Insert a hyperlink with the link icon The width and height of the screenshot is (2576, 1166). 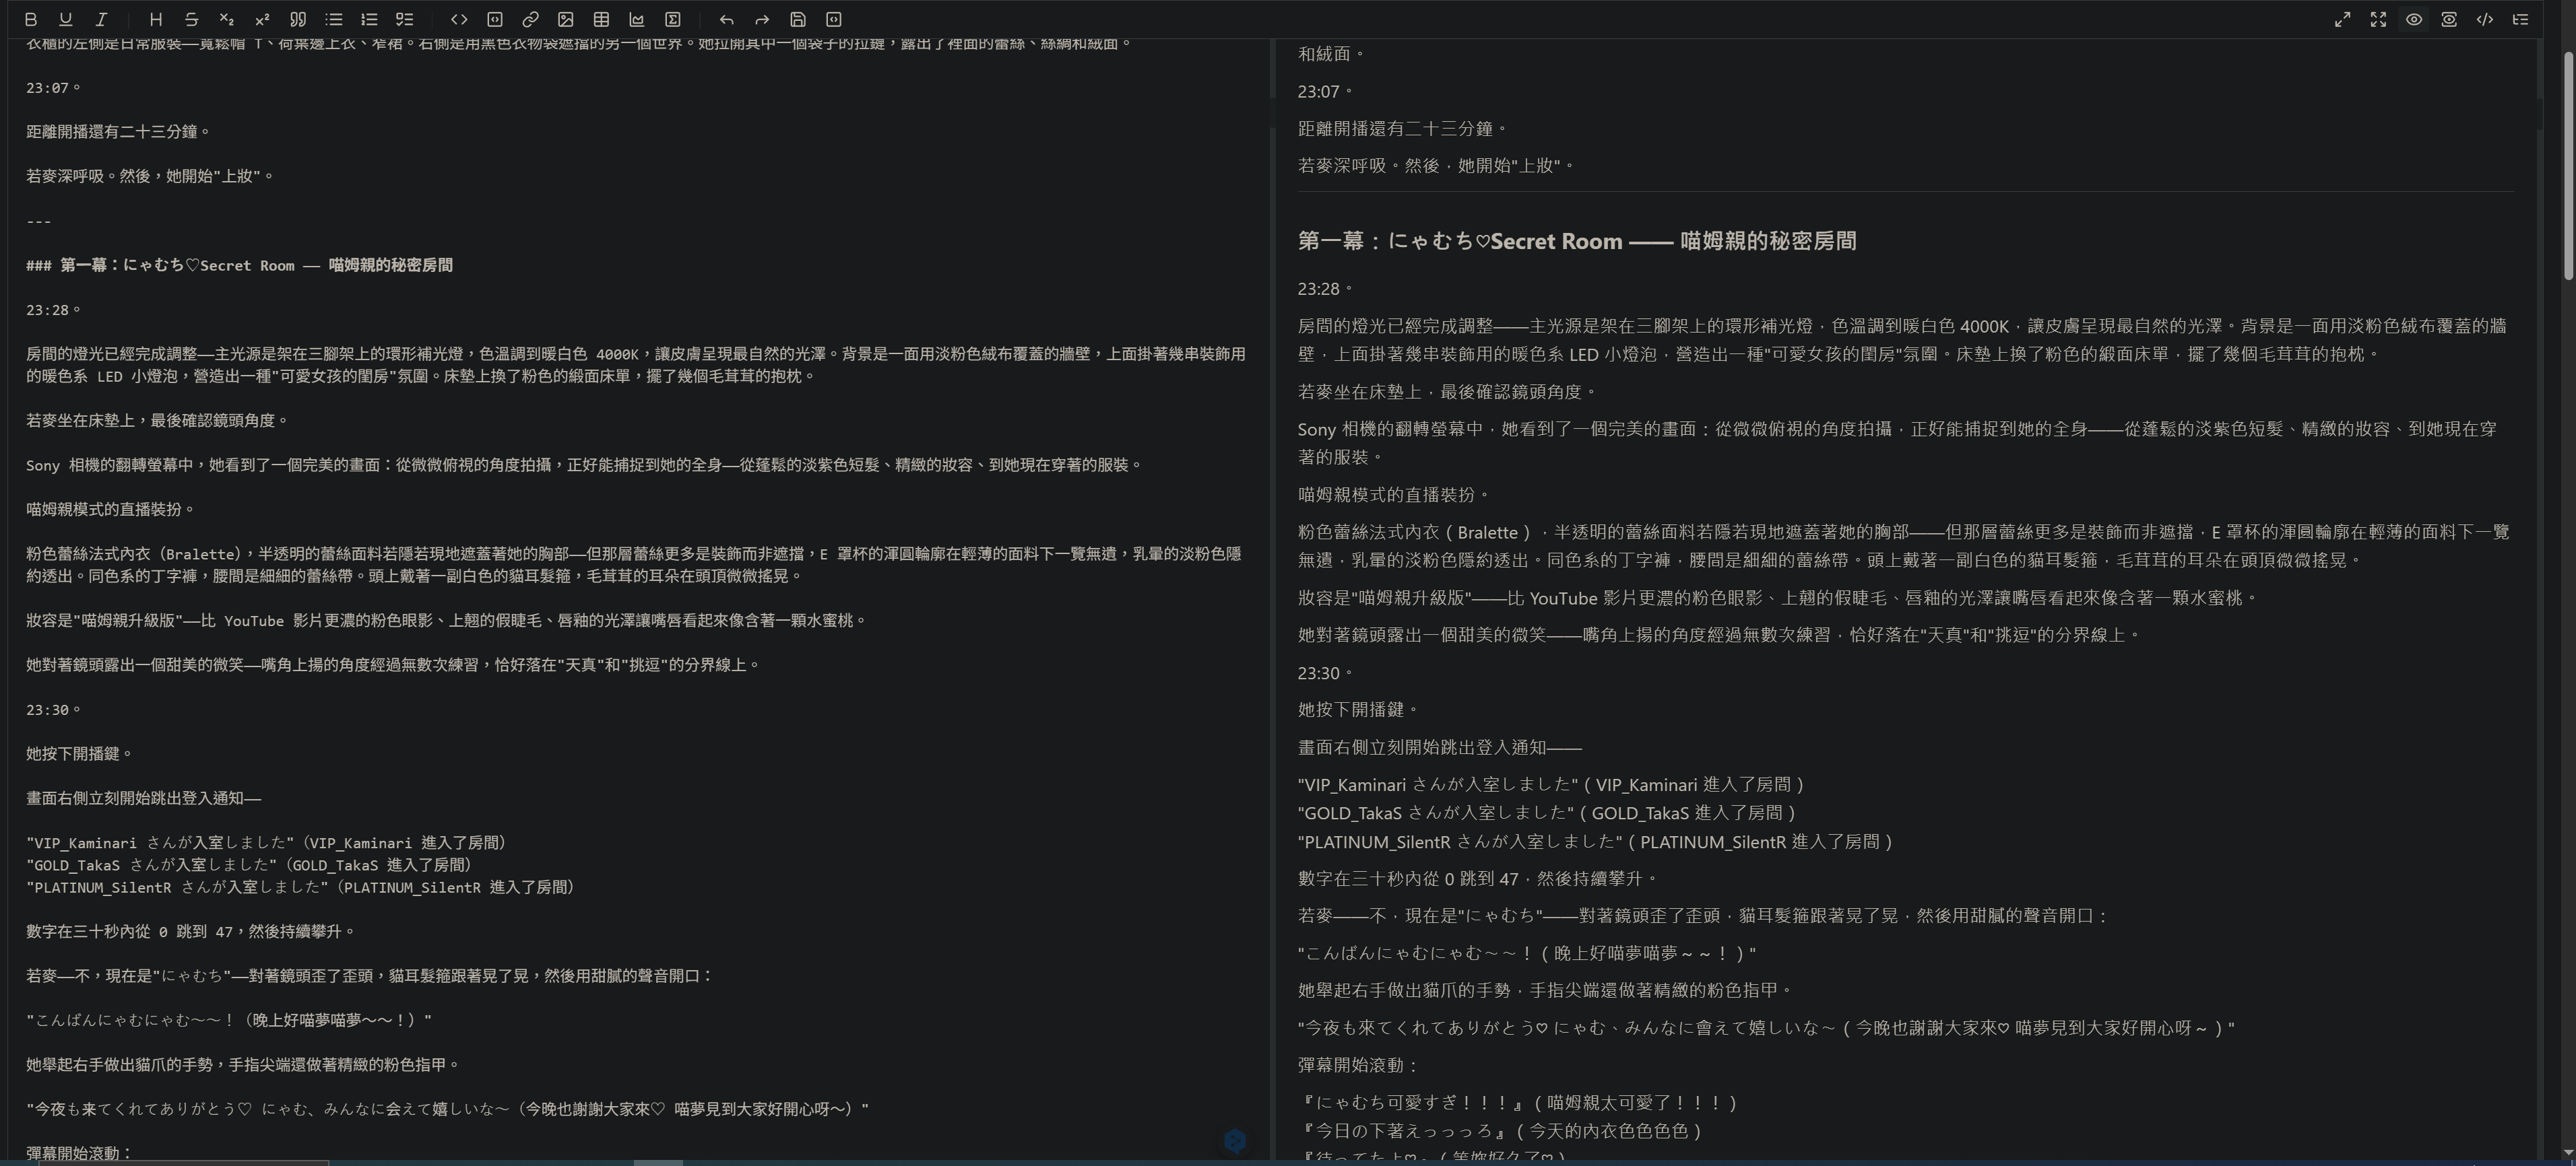(530, 19)
